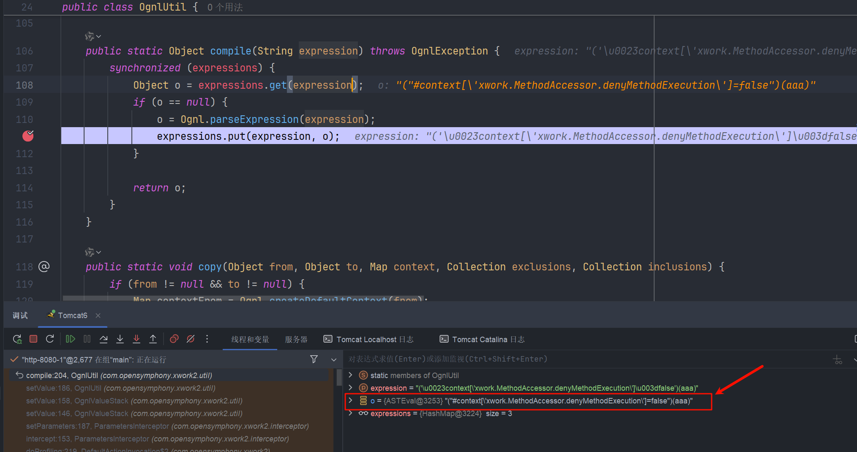Screen dimensions: 857x452
Task: Expand static members of OgnlUtil node
Action: 350,375
